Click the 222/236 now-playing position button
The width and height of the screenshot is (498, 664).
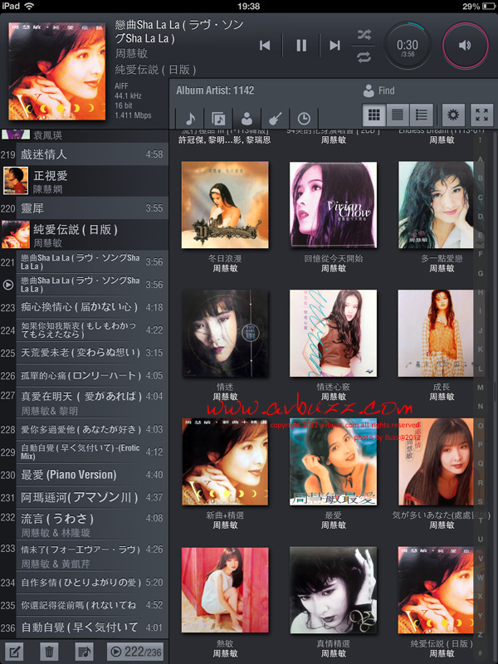pyautogui.click(x=136, y=652)
